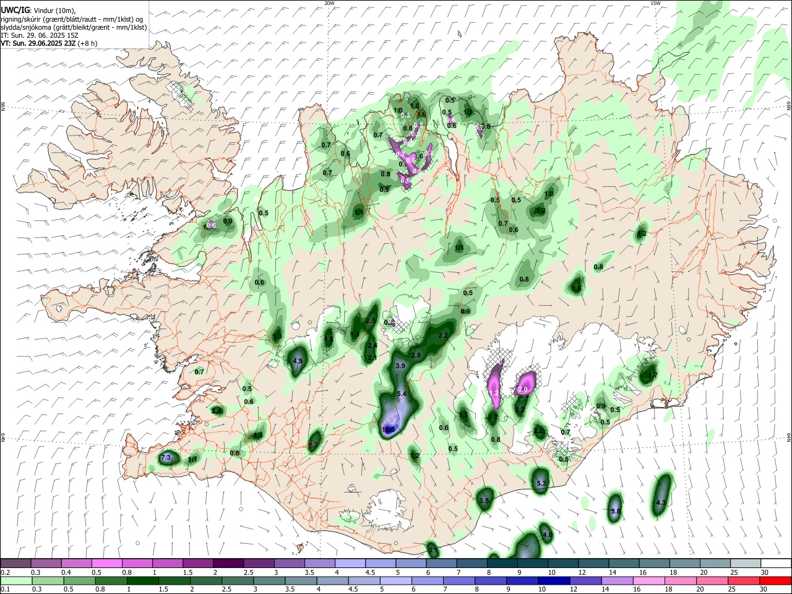Click the white snow swatch after 30
This screenshot has height=594, width=792.
click(x=775, y=563)
